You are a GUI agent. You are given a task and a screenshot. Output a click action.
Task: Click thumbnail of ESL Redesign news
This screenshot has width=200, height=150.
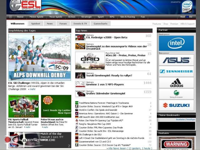80,37
